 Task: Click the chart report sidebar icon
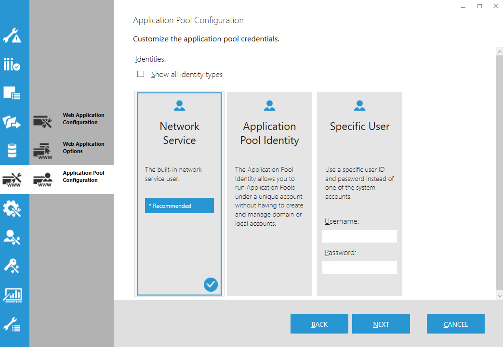click(12, 295)
